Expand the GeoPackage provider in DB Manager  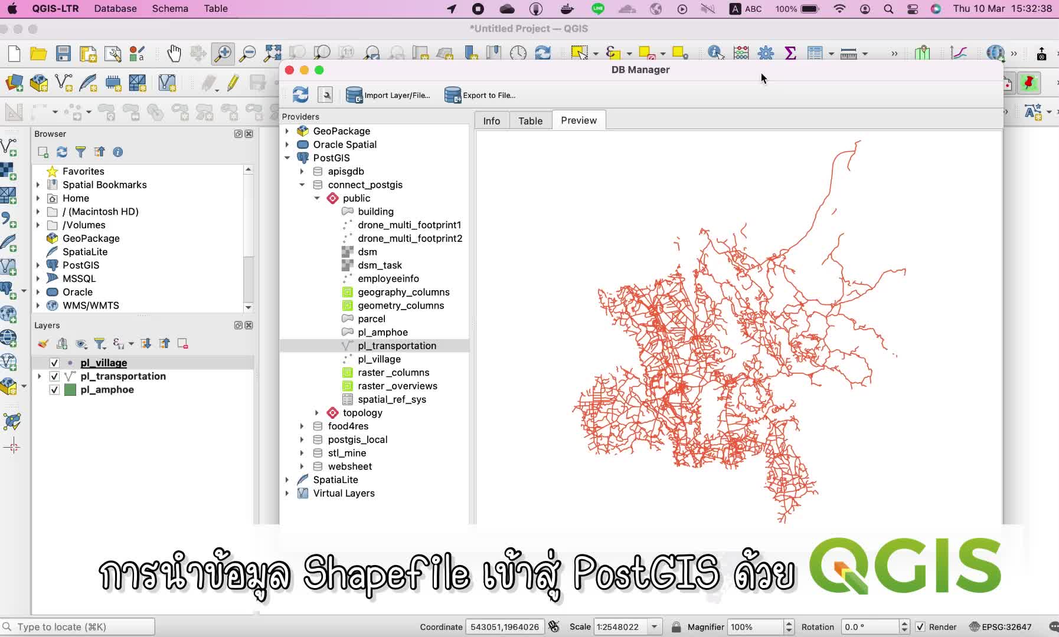point(287,131)
